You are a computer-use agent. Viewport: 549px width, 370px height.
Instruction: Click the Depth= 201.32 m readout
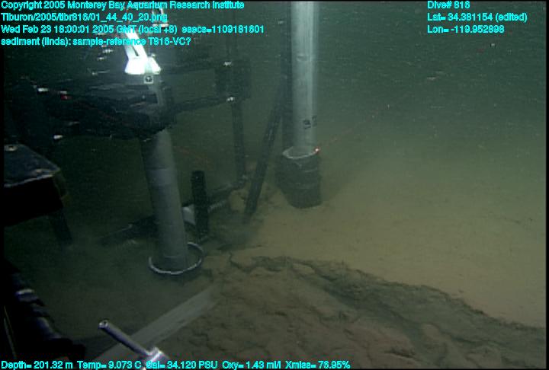pos(37,365)
